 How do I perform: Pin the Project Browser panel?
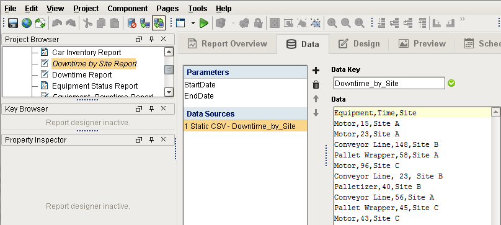pos(151,39)
